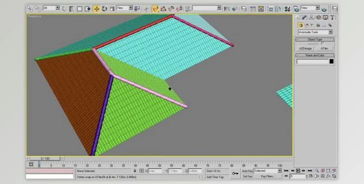
Task: Select the Cameras category icon
Action: [x=318, y=25]
